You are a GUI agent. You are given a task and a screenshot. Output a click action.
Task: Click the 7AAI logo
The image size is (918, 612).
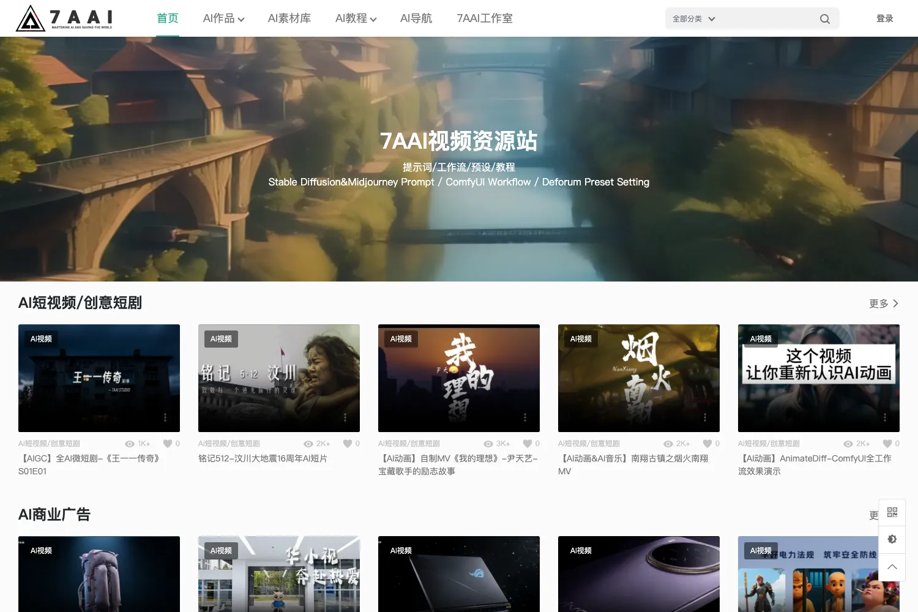click(64, 18)
